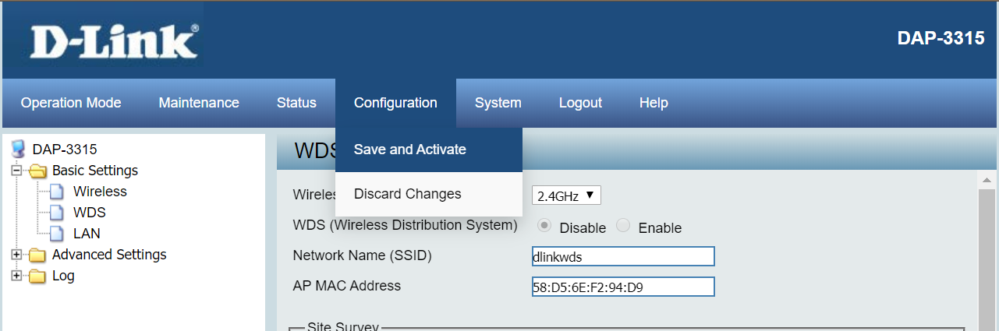This screenshot has height=331, width=999.
Task: Click the Network Name SSID input field
Action: pyautogui.click(x=622, y=256)
